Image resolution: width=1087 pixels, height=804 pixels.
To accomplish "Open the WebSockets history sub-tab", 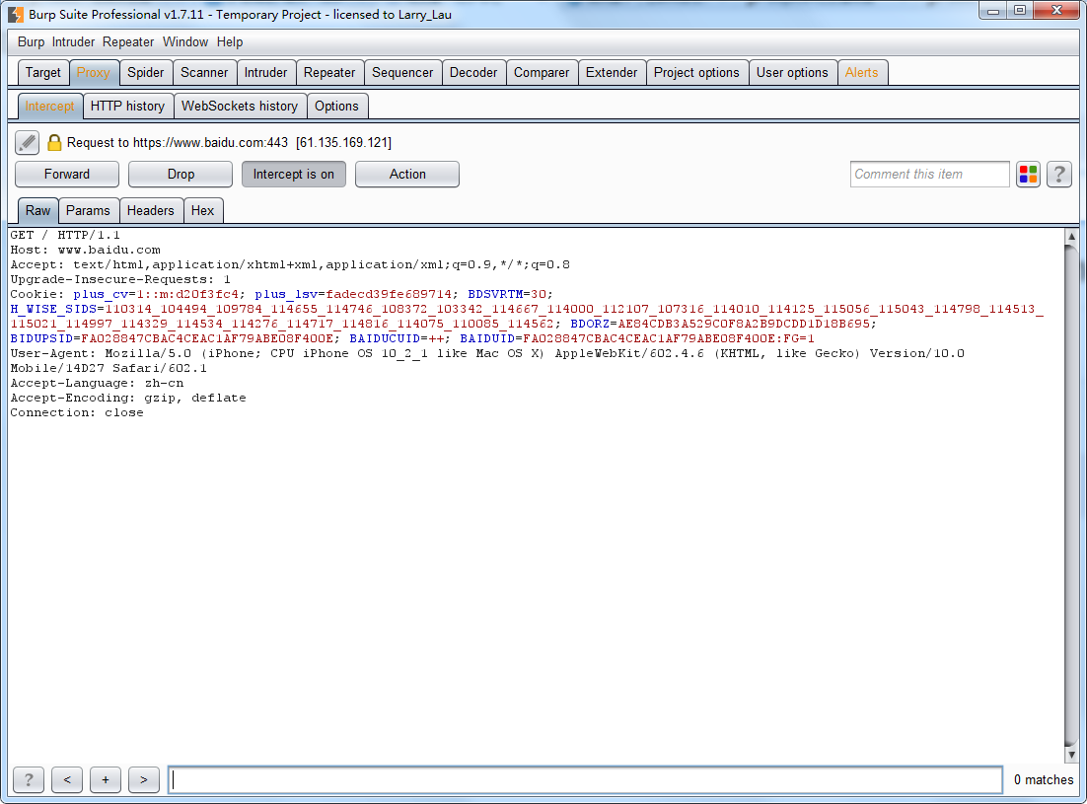I will tap(239, 106).
